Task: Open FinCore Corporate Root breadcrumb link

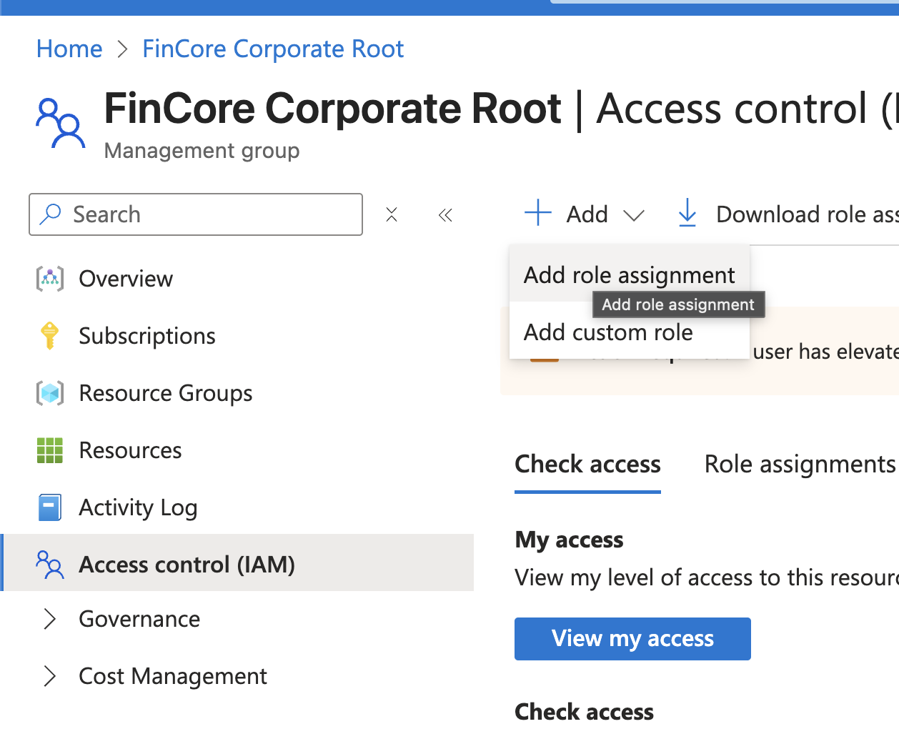Action: [x=273, y=49]
